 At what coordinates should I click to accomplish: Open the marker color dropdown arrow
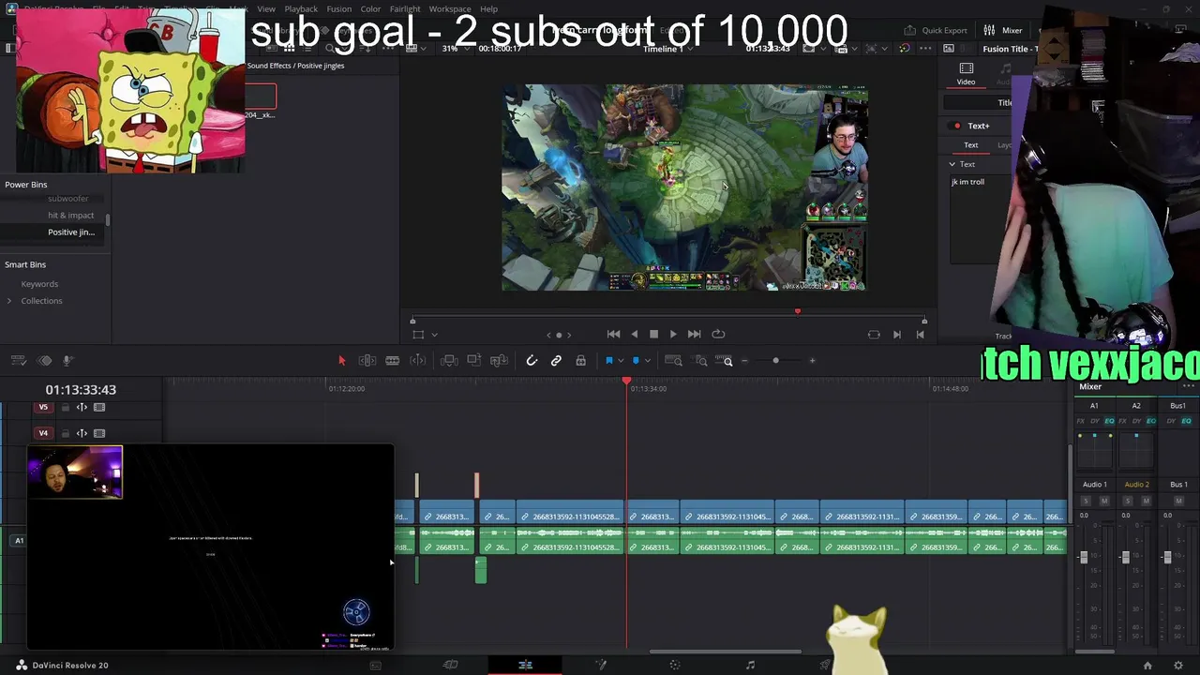[647, 361]
